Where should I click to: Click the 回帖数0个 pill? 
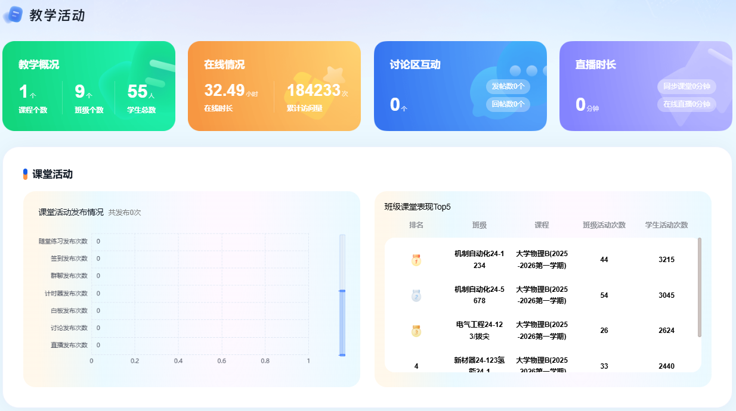click(508, 104)
